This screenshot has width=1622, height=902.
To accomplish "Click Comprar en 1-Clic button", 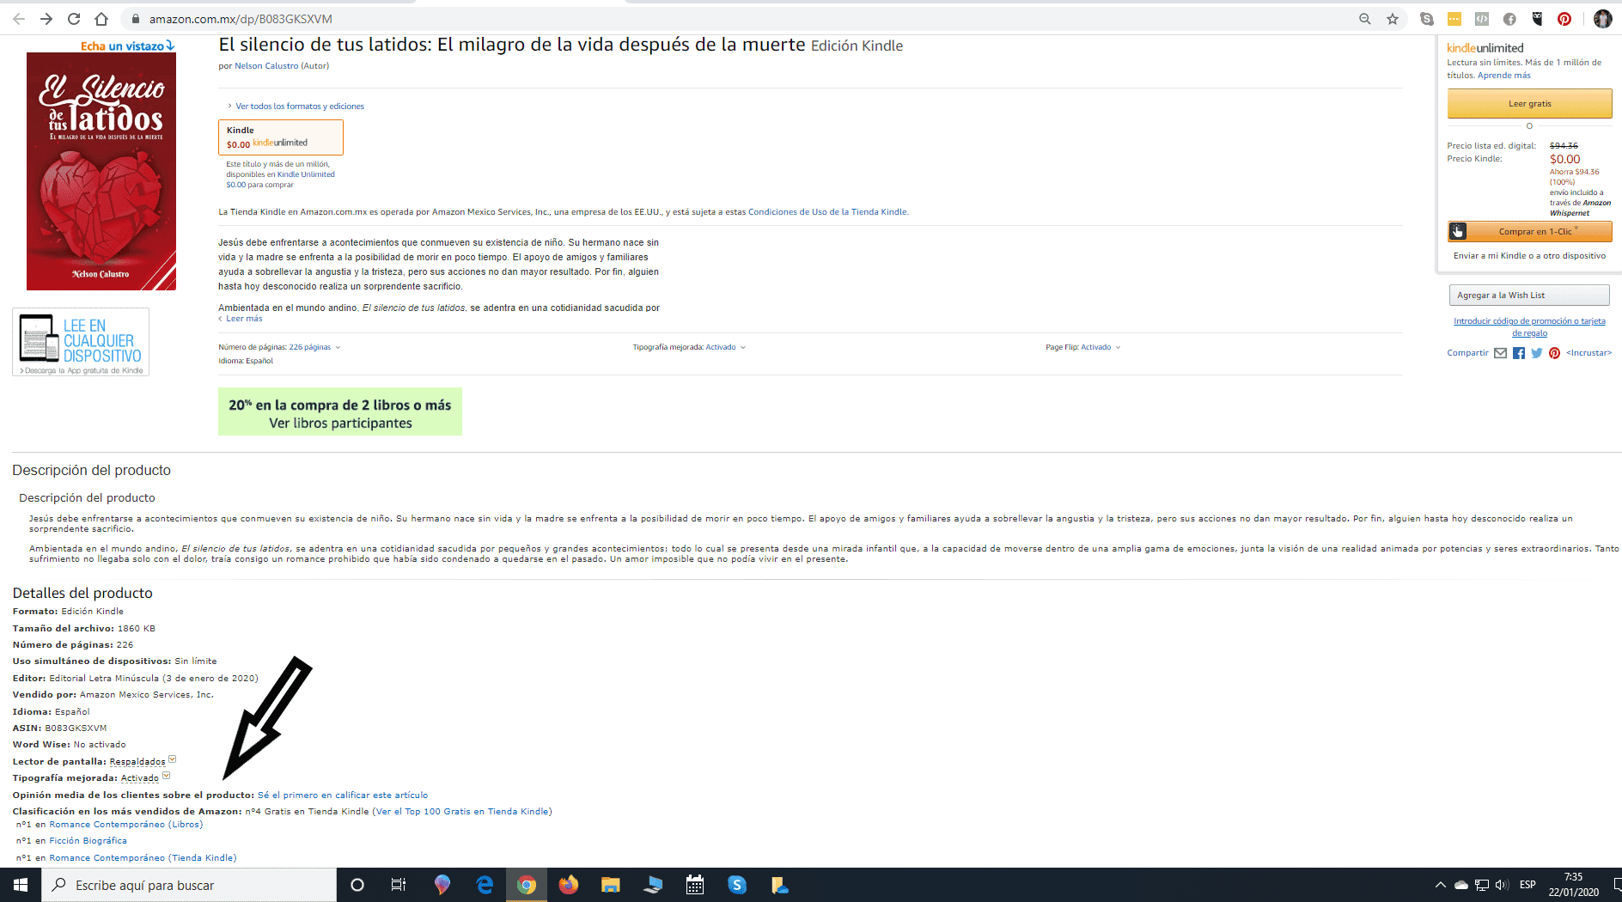I will coord(1529,232).
